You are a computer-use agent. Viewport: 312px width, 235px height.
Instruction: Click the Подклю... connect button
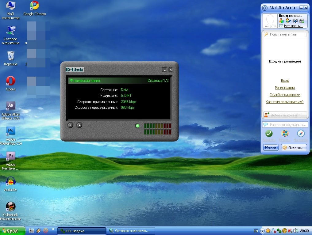(x=294, y=147)
